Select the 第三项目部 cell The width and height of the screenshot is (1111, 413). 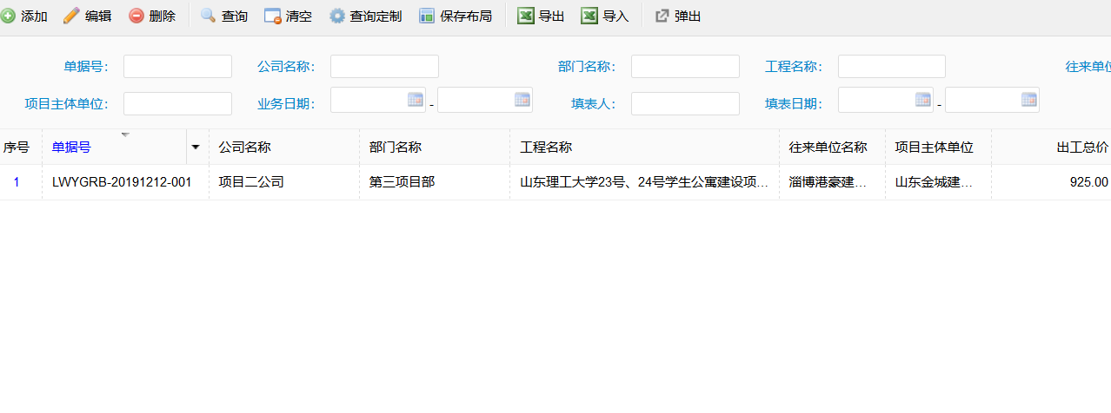tap(435, 182)
